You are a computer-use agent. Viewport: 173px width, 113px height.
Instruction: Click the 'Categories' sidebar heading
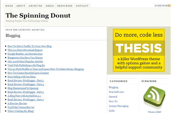pyautogui.click(x=119, y=81)
